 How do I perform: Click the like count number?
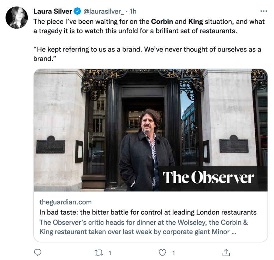(x=173, y=253)
